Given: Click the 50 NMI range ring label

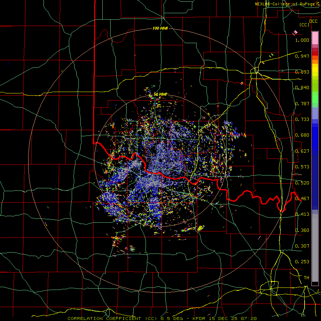Looking at the screenshot, I should pyautogui.click(x=160, y=94).
